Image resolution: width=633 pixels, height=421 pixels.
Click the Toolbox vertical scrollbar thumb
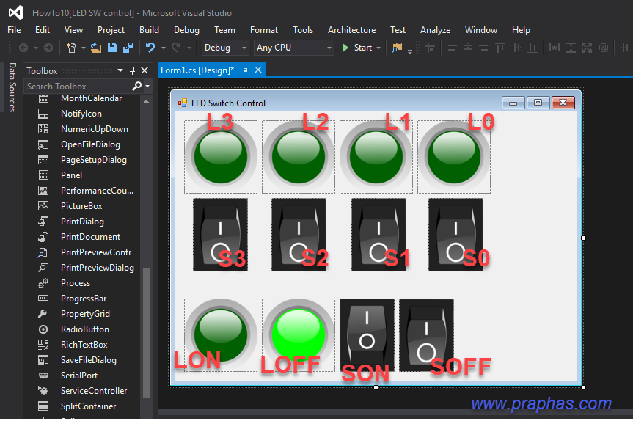pos(147,333)
